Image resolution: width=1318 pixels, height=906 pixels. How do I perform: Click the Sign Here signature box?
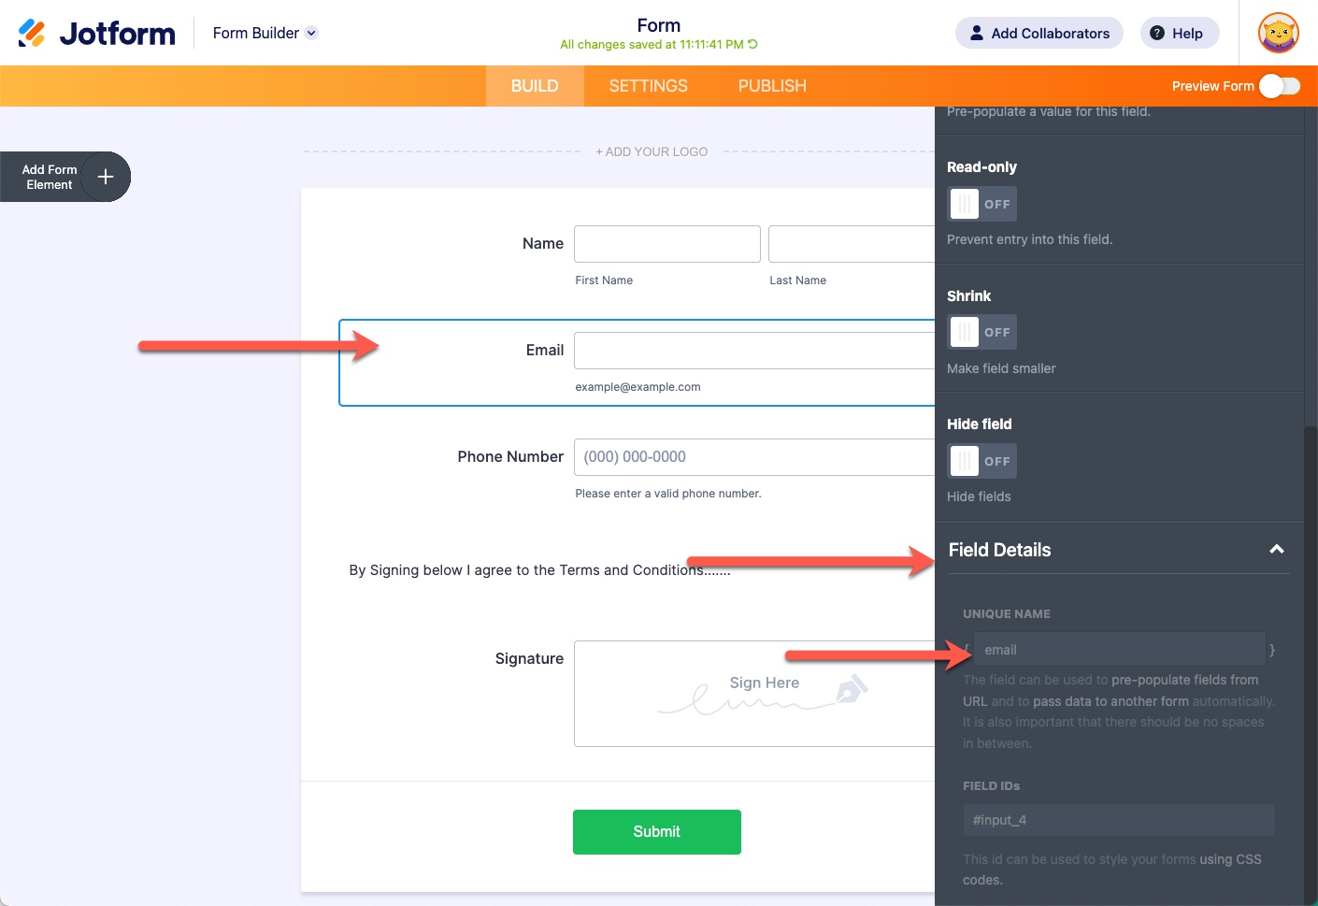tap(754, 694)
